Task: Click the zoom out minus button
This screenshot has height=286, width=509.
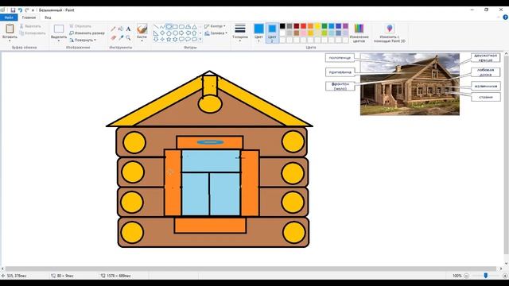Action: 467,276
